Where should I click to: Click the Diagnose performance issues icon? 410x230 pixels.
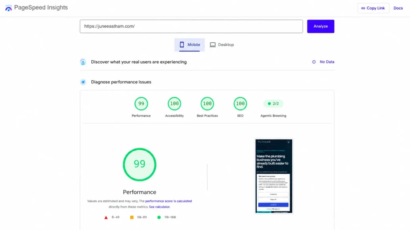coord(83,82)
